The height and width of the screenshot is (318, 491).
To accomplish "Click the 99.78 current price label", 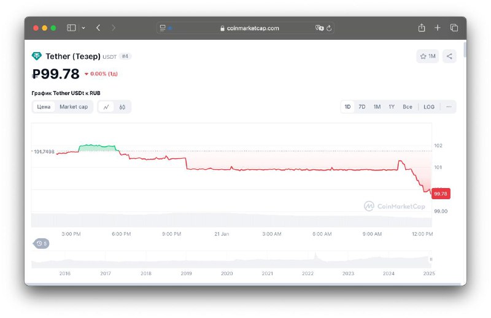I will coord(441,194).
